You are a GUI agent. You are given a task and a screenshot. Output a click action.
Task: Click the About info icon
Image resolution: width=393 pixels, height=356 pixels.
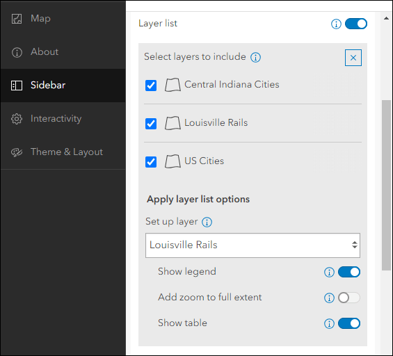coord(17,52)
